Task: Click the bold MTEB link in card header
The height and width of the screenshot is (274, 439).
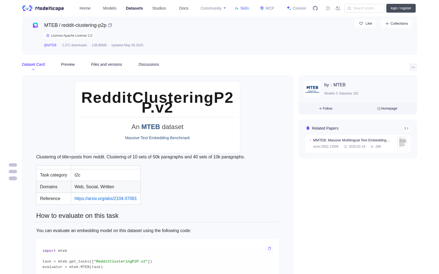Action: (x=151, y=127)
